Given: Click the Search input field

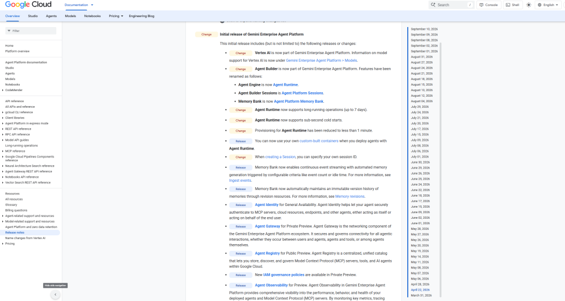Looking at the screenshot, I should coord(451,5).
